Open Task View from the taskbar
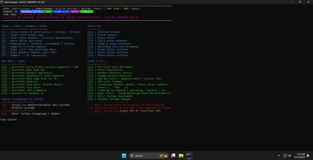The height and width of the screenshot is (160, 313). pyautogui.click(x=173, y=156)
